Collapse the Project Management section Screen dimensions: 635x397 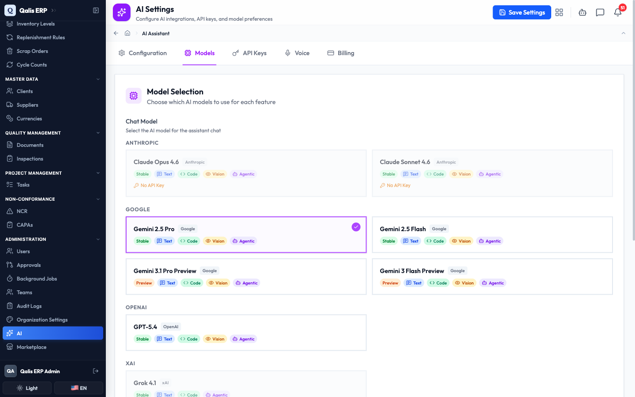(x=98, y=173)
